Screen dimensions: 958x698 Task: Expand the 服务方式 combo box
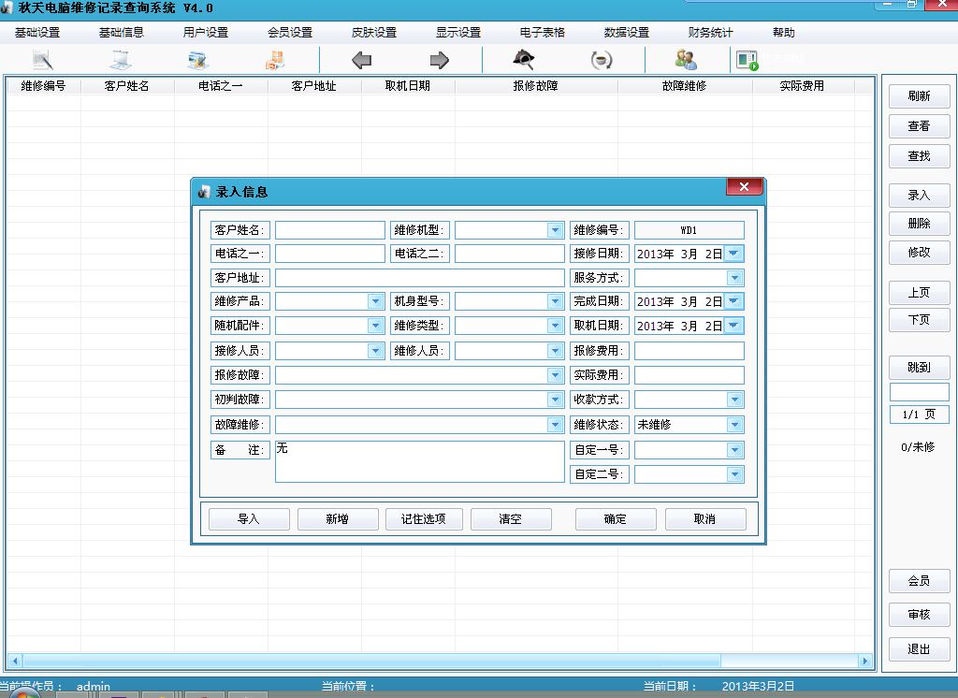734,278
